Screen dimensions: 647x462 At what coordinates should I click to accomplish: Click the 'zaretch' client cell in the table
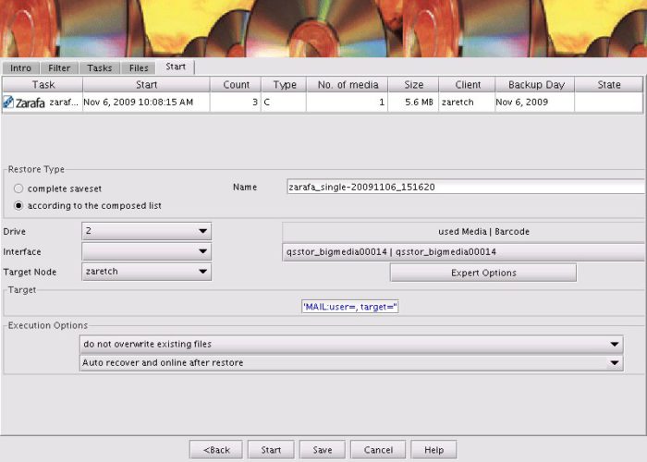click(468, 103)
